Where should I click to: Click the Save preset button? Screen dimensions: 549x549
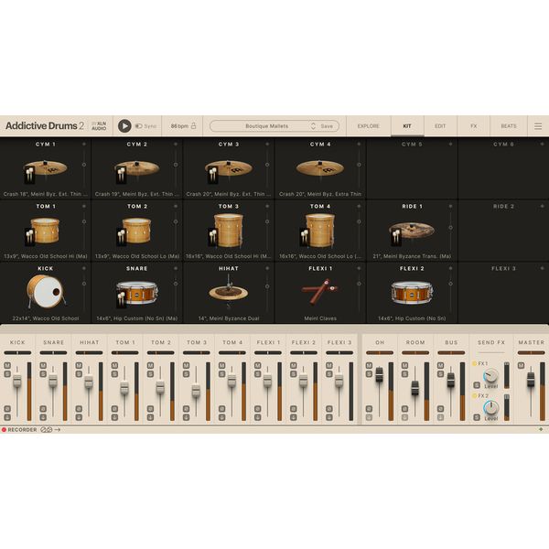tap(327, 126)
